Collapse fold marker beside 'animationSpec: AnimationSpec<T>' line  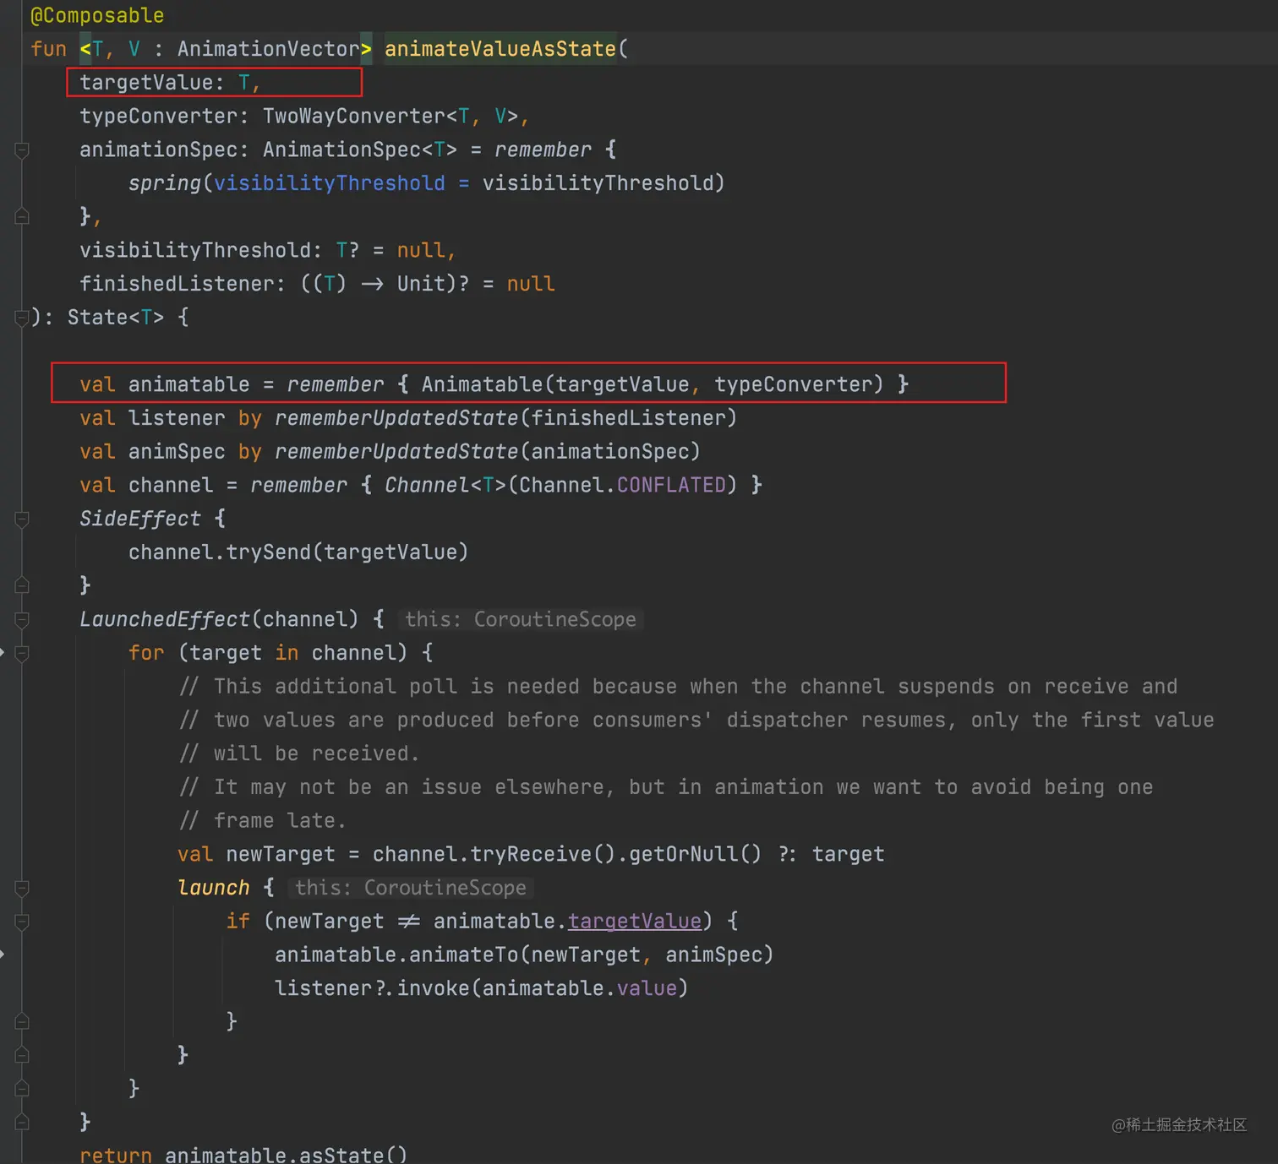pos(22,150)
